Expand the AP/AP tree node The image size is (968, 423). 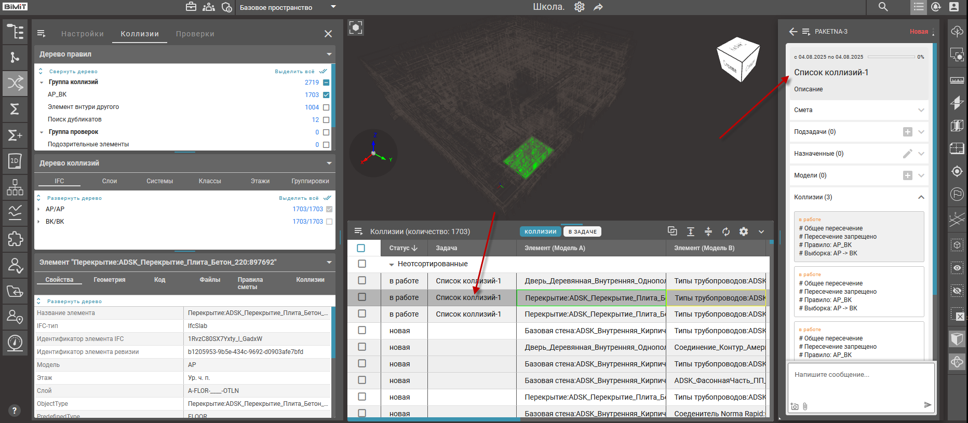(x=39, y=209)
